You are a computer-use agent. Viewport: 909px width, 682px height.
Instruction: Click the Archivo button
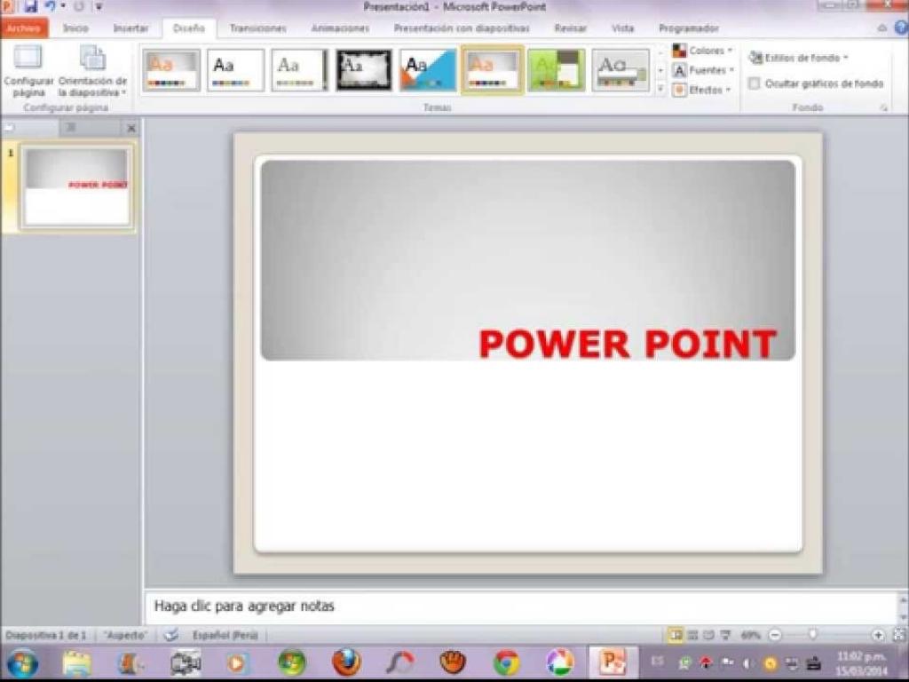23,28
